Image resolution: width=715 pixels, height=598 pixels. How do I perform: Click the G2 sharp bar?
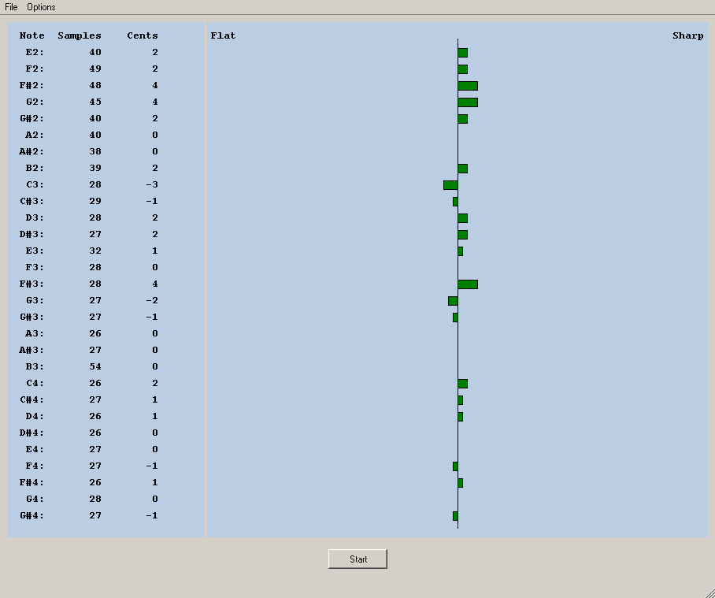click(468, 102)
